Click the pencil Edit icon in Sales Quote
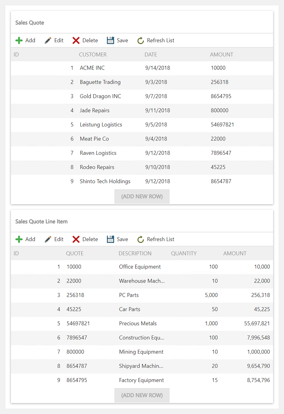284x414 pixels. click(x=48, y=40)
